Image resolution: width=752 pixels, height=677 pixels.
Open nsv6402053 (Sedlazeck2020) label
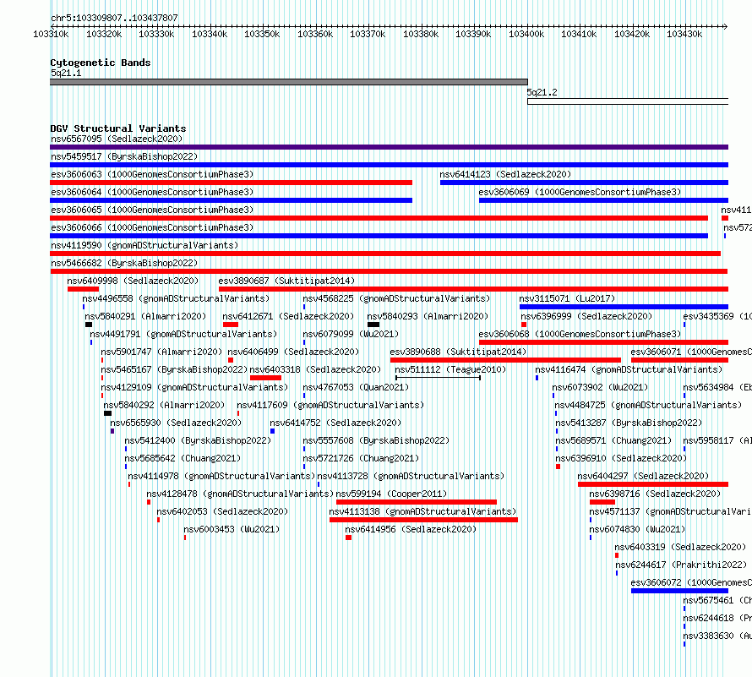click(x=222, y=511)
